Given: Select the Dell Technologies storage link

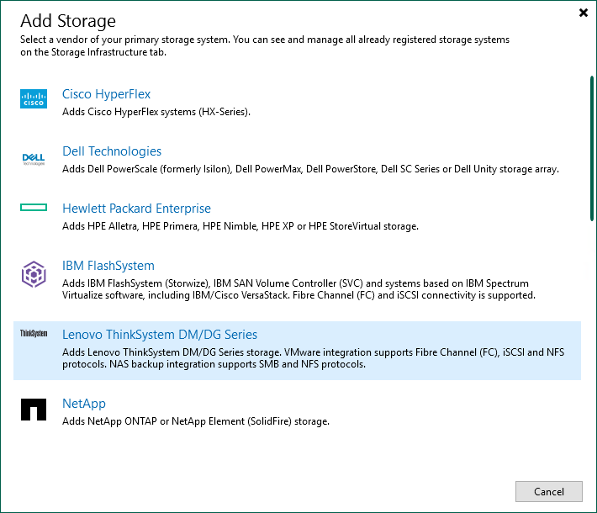Looking at the screenshot, I should (x=112, y=151).
